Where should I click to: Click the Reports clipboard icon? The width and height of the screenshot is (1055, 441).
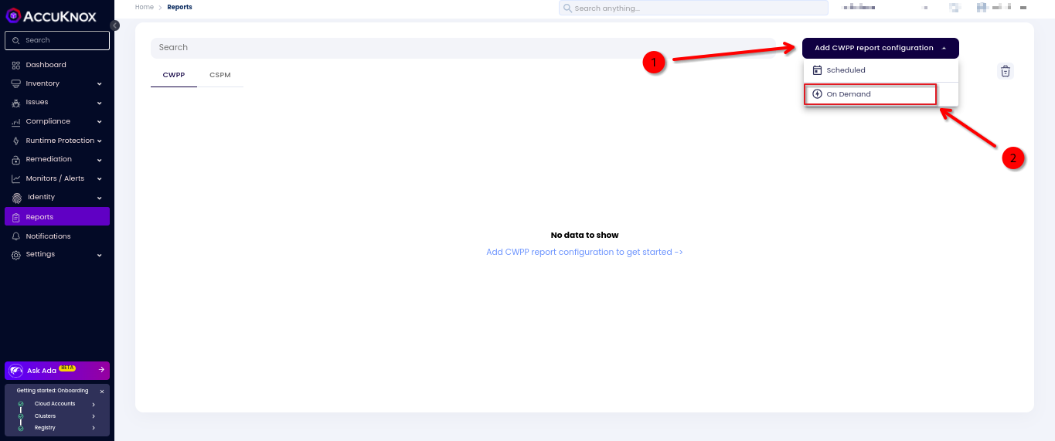pos(16,217)
